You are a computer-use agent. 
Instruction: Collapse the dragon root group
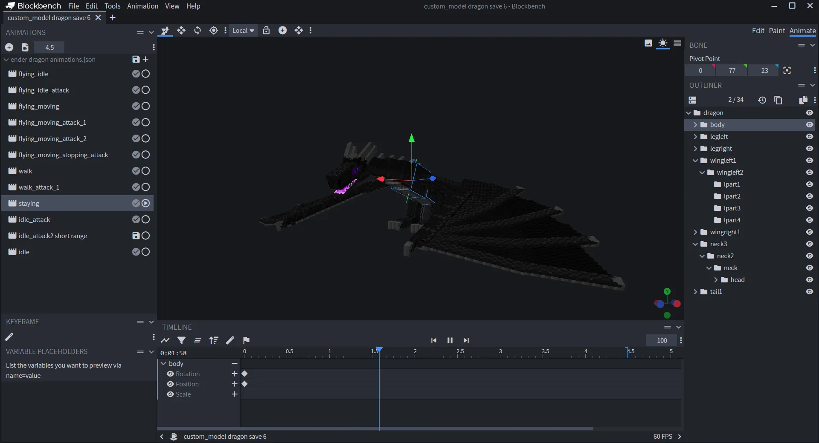[688, 113]
